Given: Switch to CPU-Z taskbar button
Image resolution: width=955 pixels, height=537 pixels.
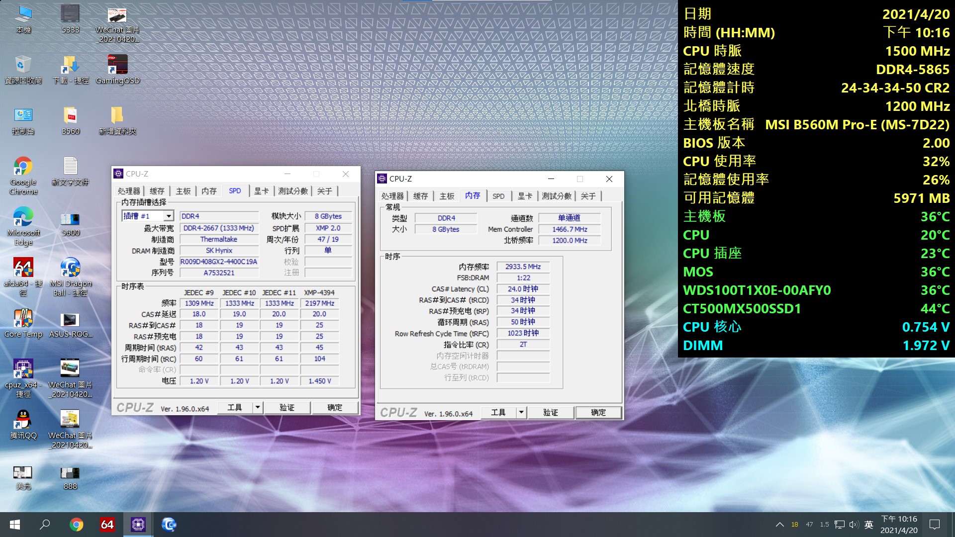Looking at the screenshot, I should tap(138, 525).
